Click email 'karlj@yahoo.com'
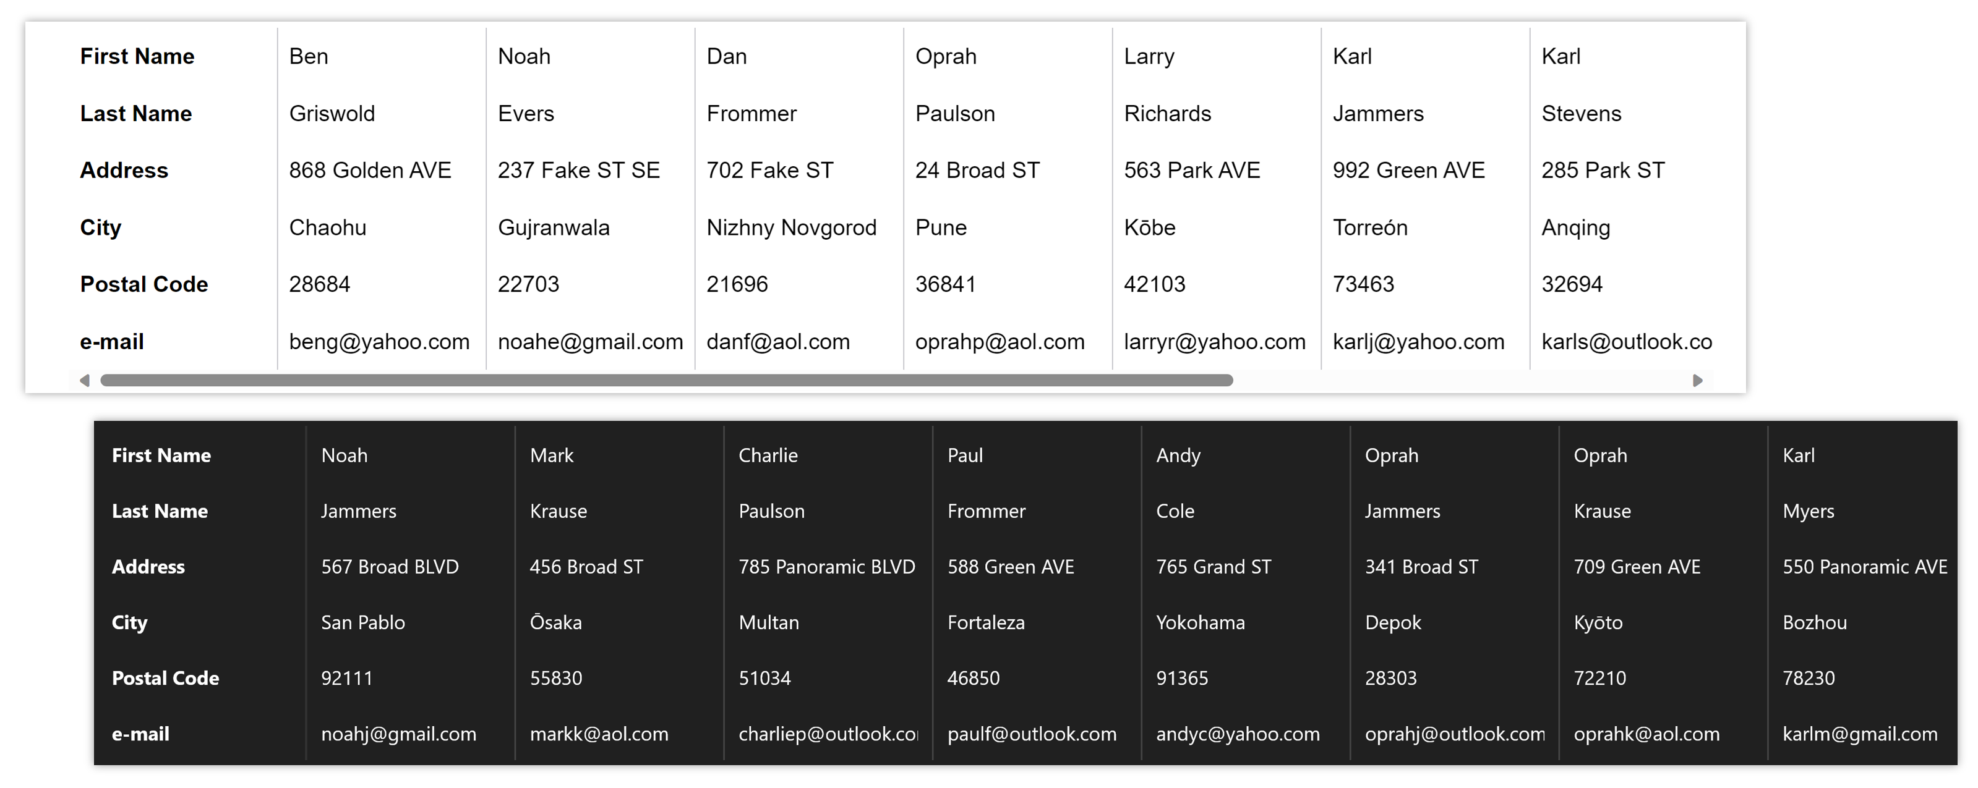The image size is (1978, 788). tap(1418, 342)
